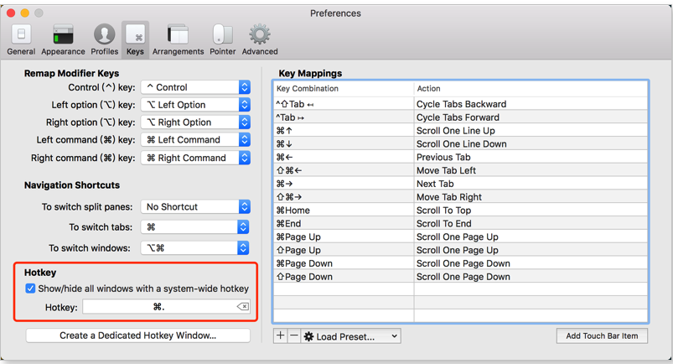Image resolution: width=673 pixels, height=364 pixels.
Task: Open the switch tabs shortcut dropdown
Action: 195,227
